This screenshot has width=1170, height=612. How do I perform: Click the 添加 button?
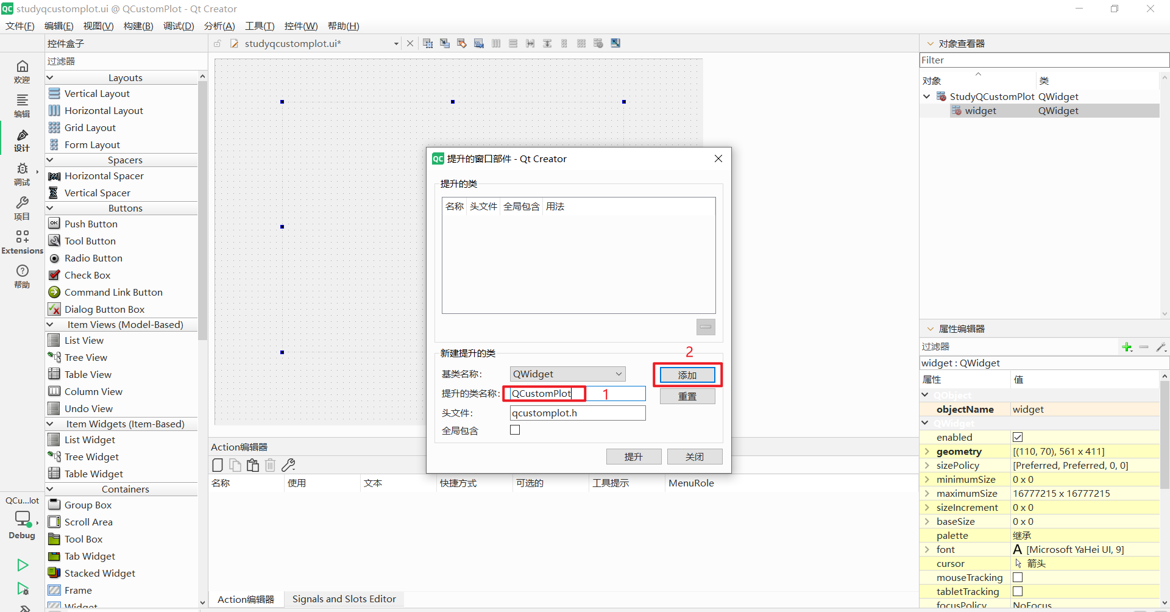(687, 375)
